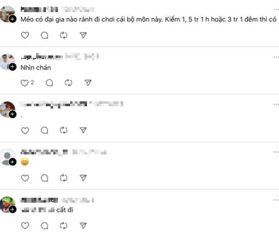Open username above "Nhìn chán" comment
The image size is (279, 236).
click(x=41, y=57)
